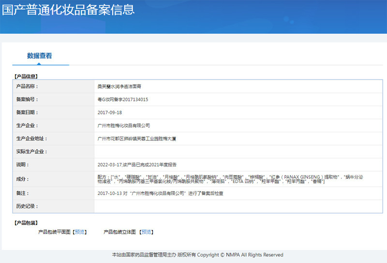Select the 【产品包装】 section heading
Image resolution: width=387 pixels, height=263 pixels.
[26, 223]
